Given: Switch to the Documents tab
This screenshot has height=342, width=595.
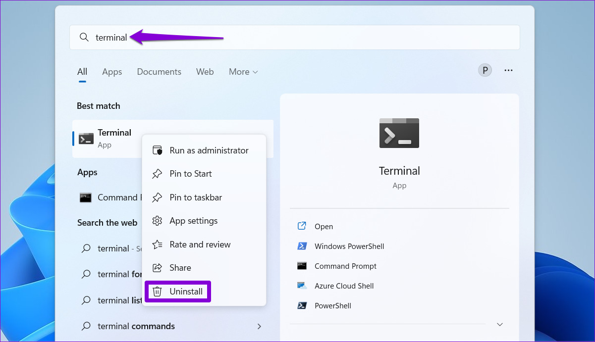Looking at the screenshot, I should pyautogui.click(x=159, y=72).
